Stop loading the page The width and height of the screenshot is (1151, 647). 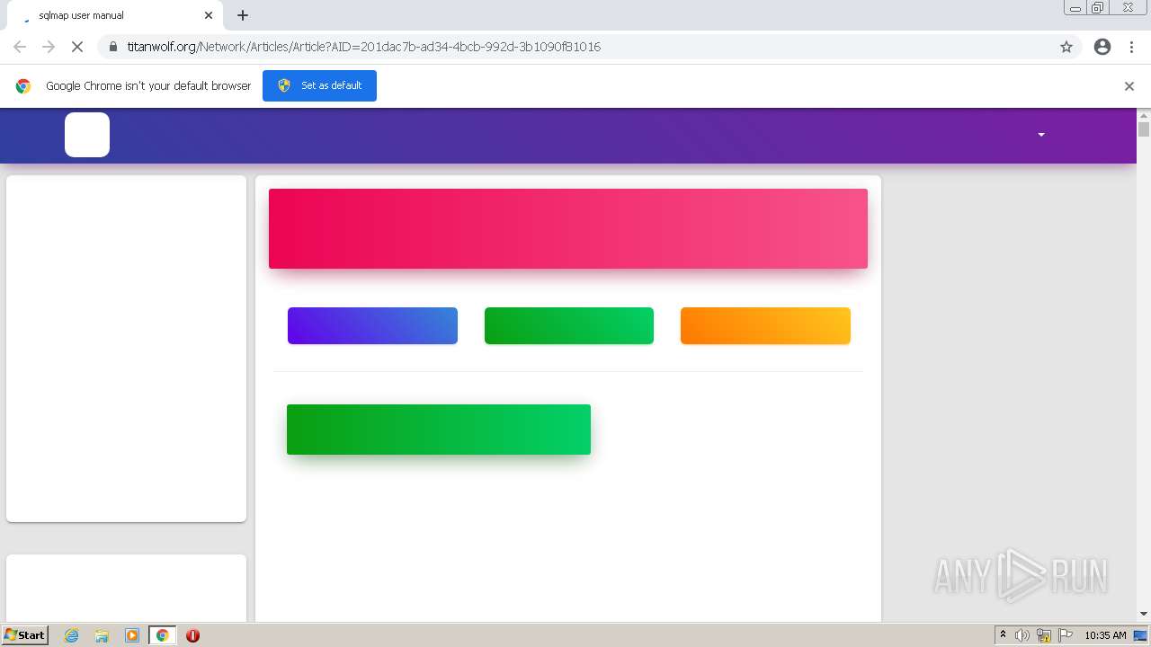(76, 47)
